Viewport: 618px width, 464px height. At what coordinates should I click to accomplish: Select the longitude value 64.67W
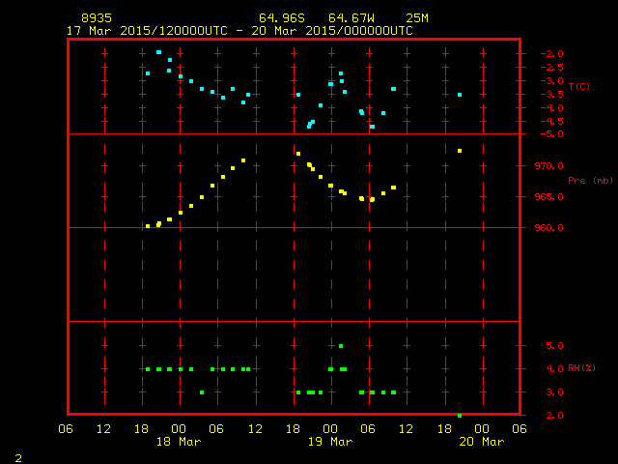(351, 18)
